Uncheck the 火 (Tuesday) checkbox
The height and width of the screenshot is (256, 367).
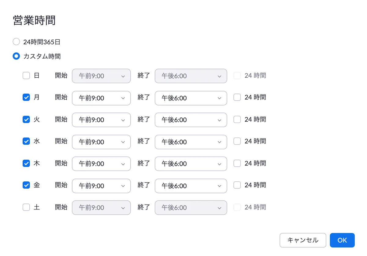(26, 120)
